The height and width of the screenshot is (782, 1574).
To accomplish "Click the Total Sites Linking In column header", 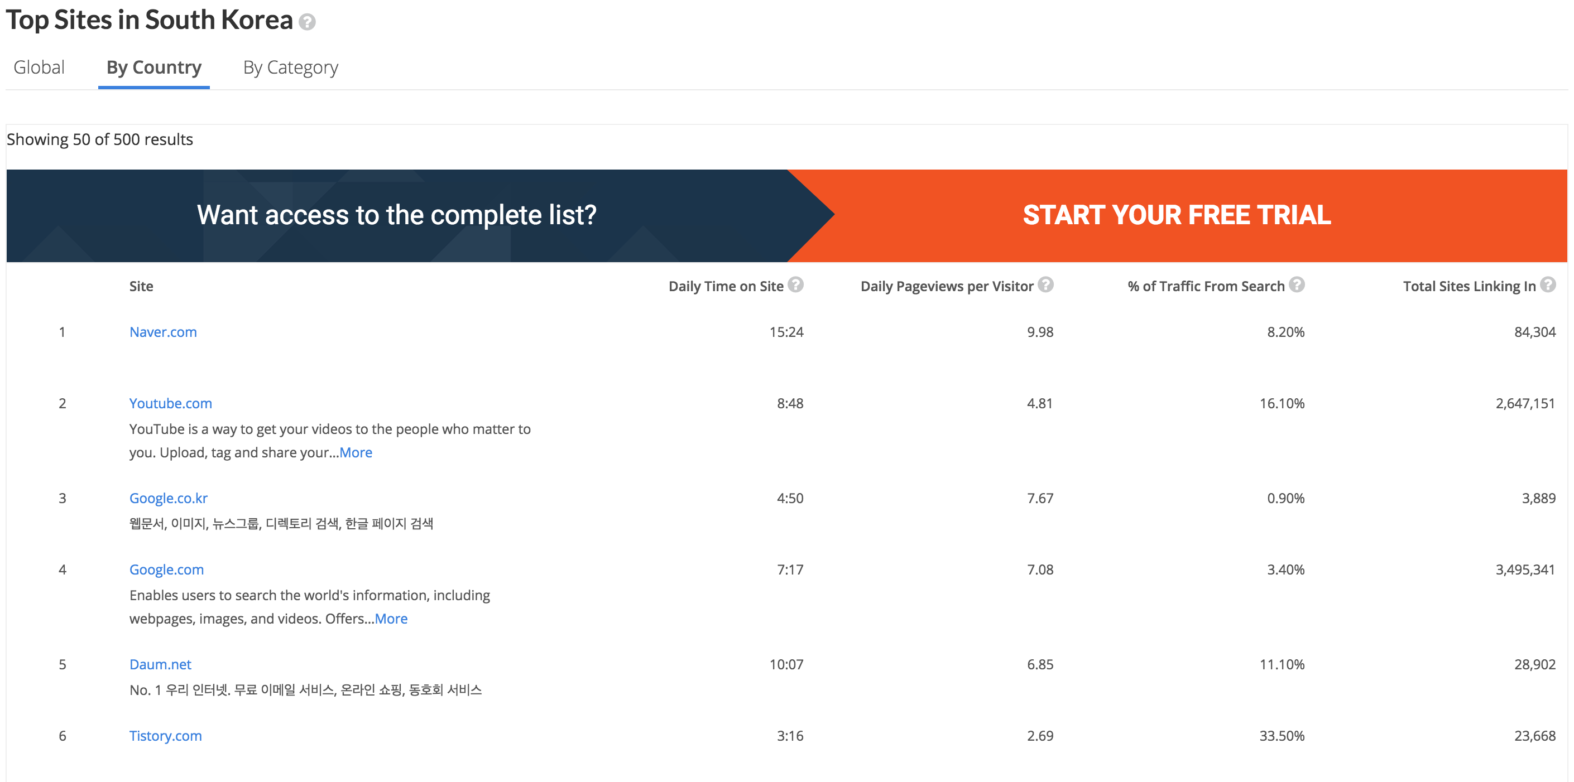I will (x=1469, y=286).
